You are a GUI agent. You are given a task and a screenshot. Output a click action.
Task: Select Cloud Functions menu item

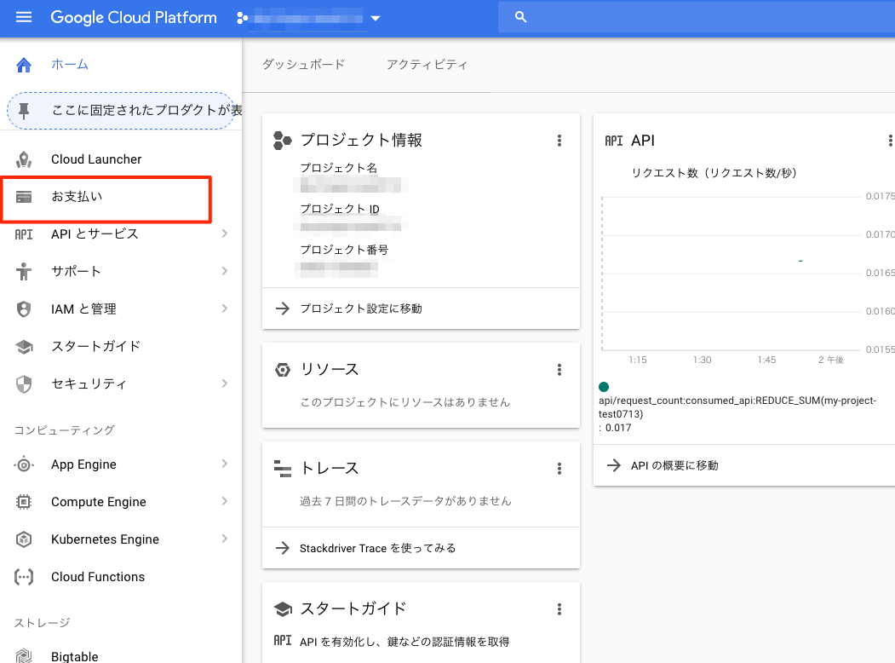click(x=98, y=577)
